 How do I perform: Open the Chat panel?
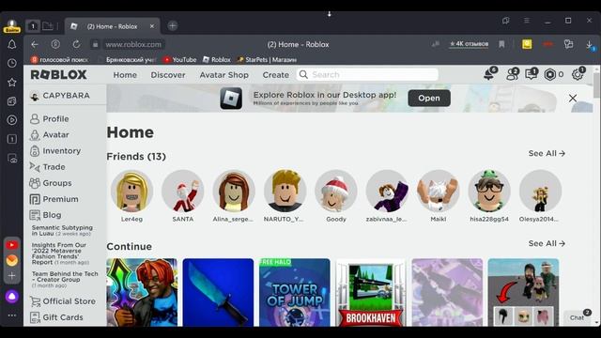pyautogui.click(x=578, y=317)
